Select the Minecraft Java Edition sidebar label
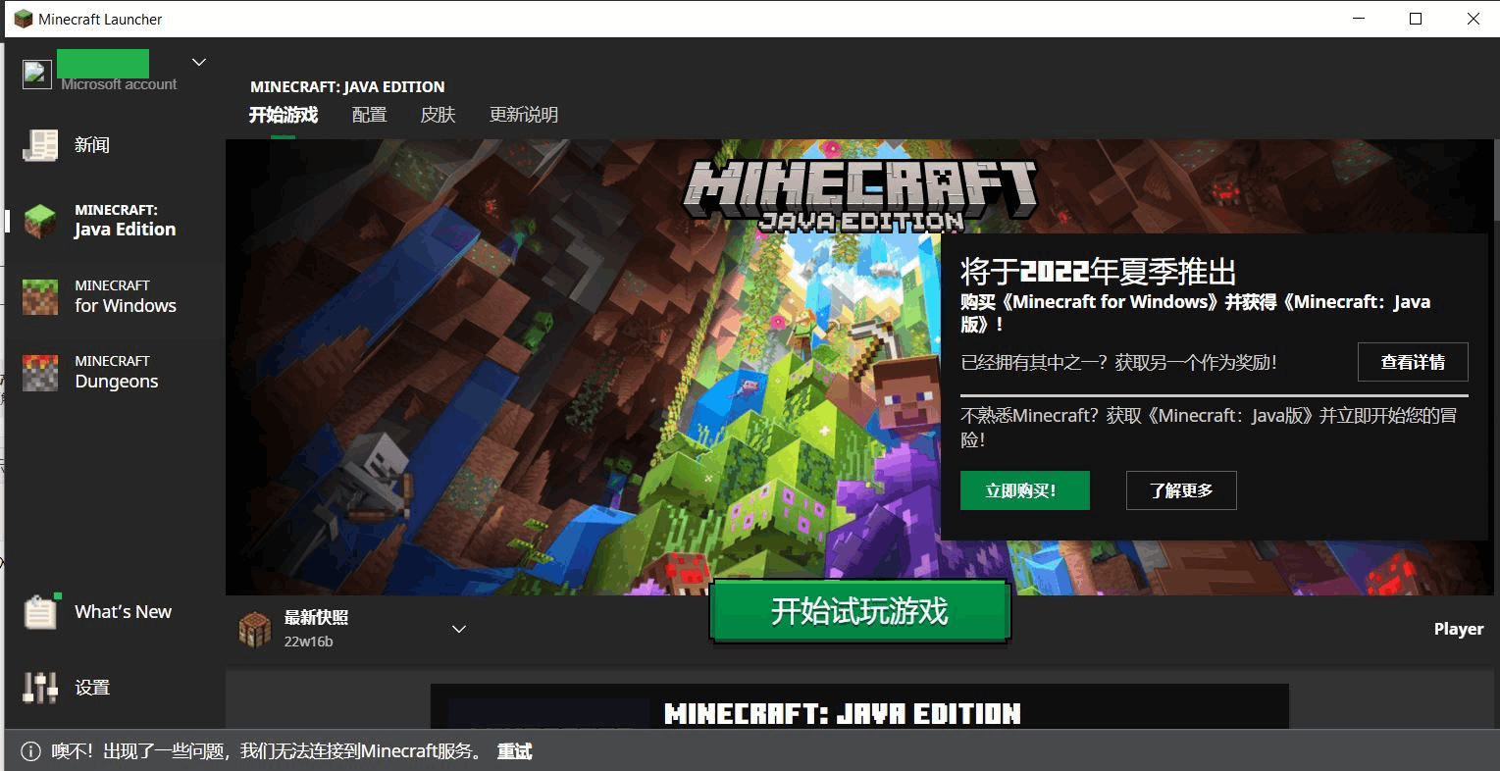The image size is (1500, 771). coord(125,221)
